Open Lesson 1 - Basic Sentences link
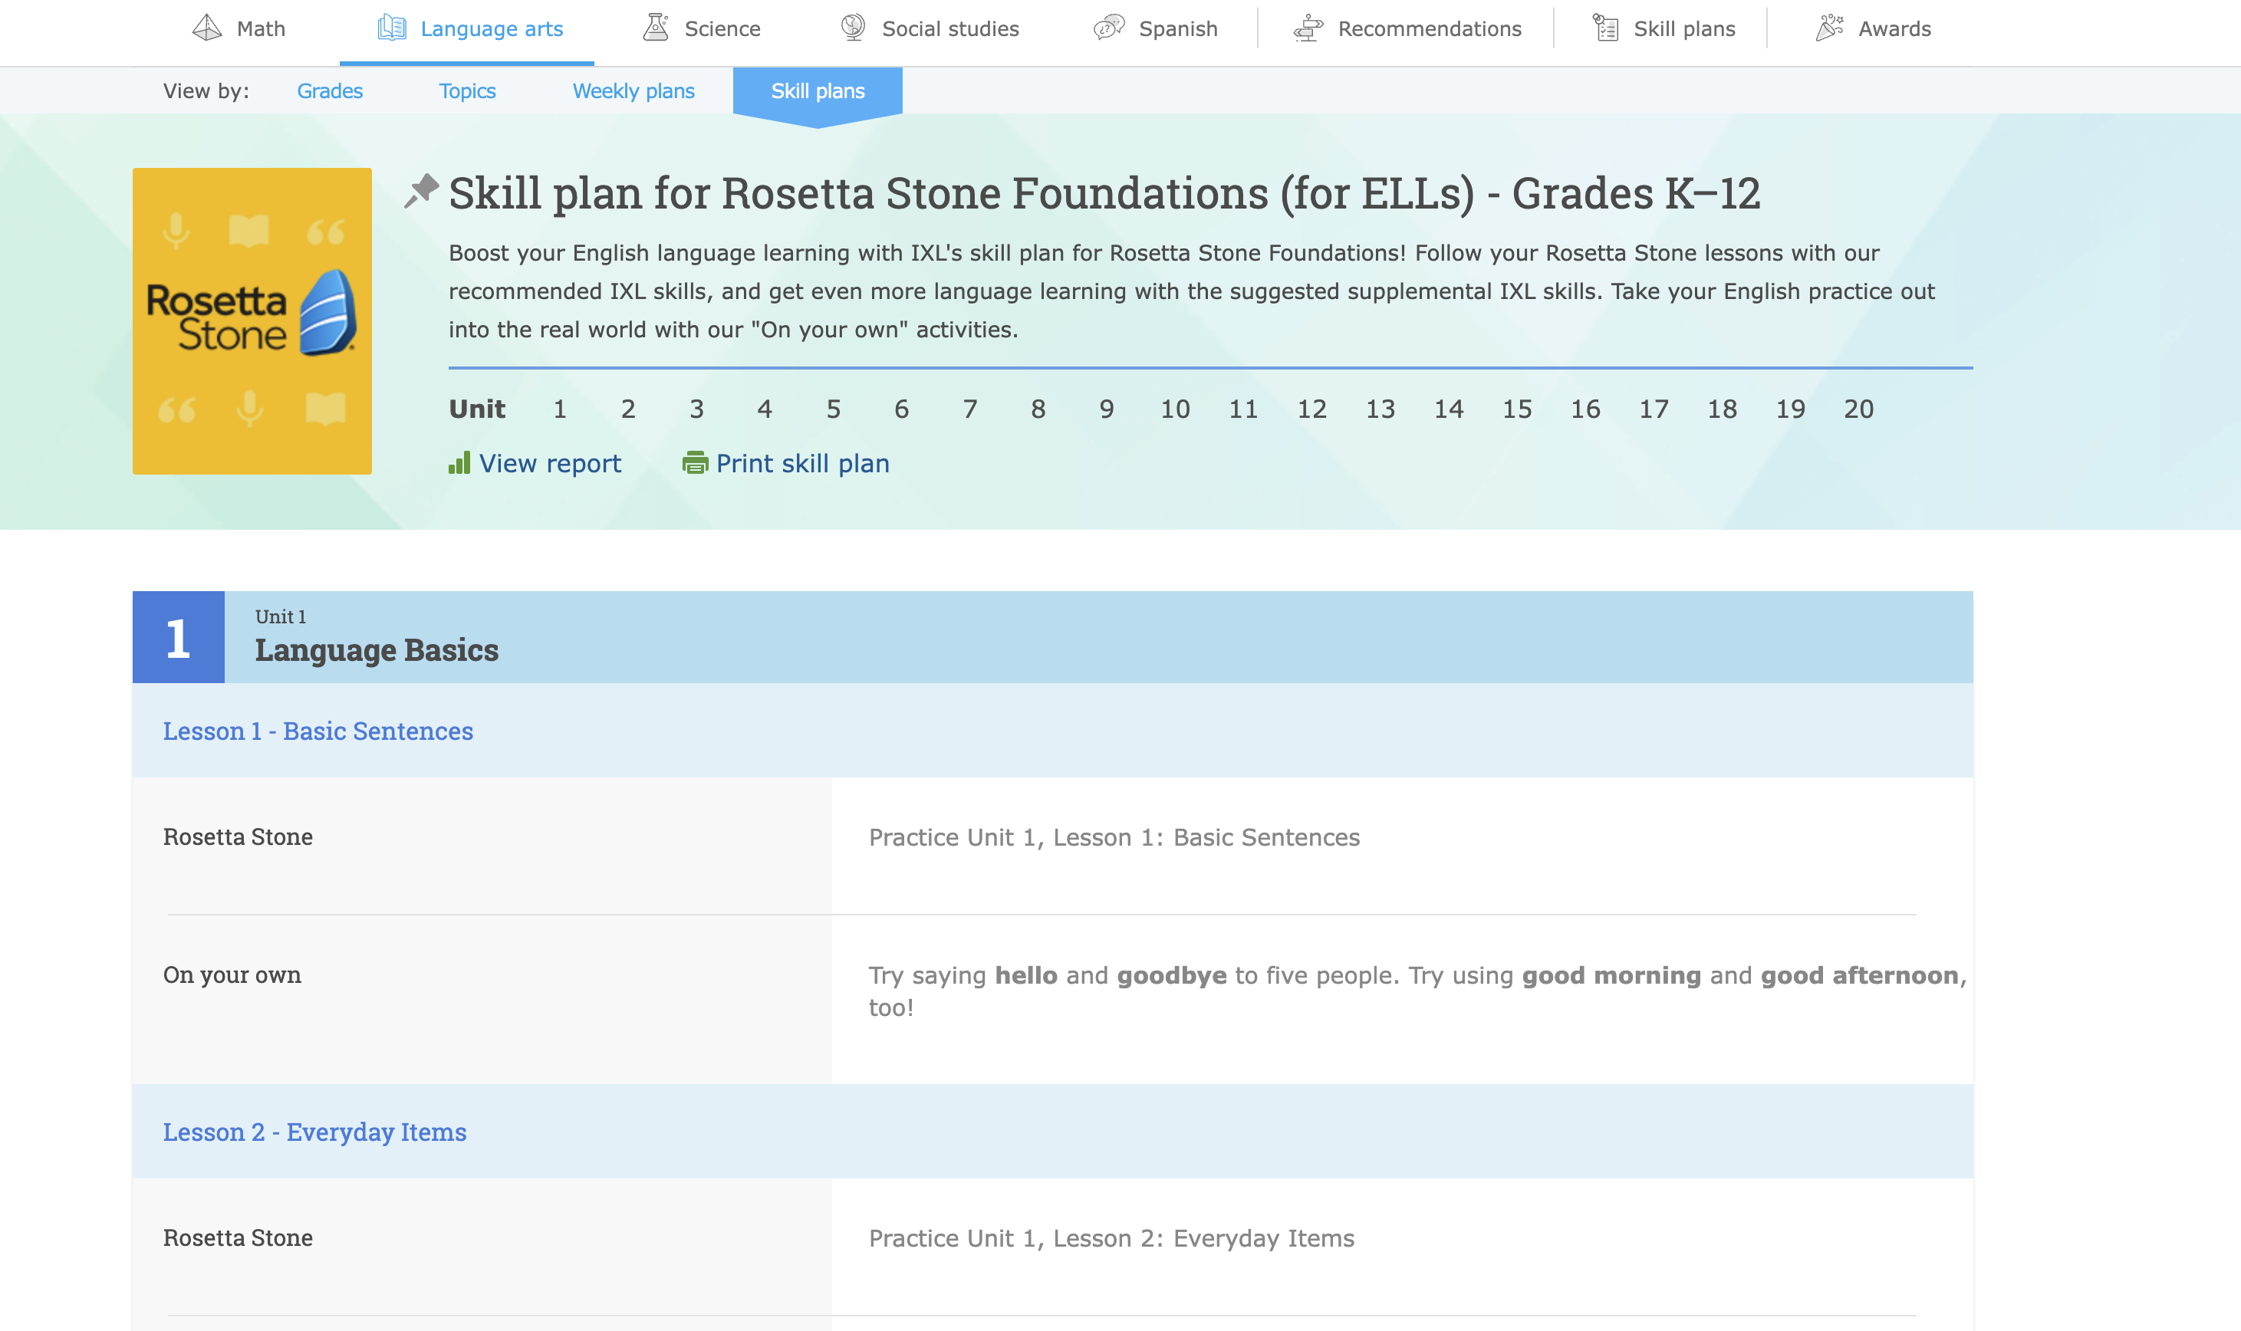2241x1331 pixels. (318, 731)
